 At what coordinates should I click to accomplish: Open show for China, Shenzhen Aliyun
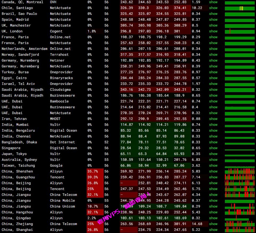pyautogui.click(x=213, y=171)
